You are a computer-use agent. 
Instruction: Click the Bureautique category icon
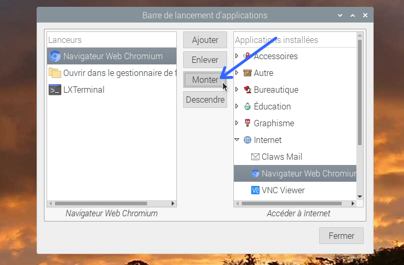(248, 90)
